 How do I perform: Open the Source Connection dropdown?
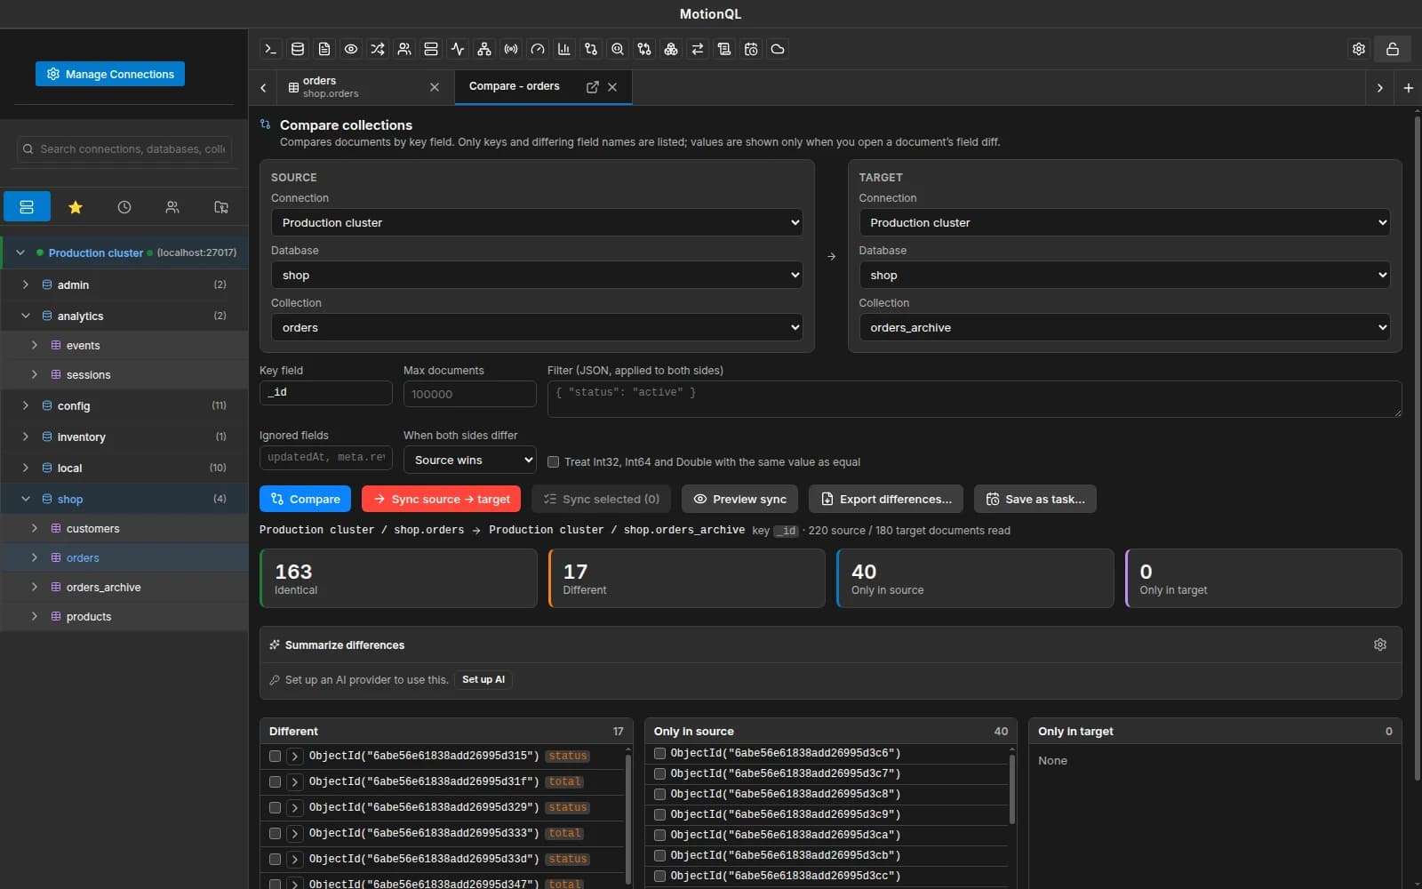coord(537,222)
